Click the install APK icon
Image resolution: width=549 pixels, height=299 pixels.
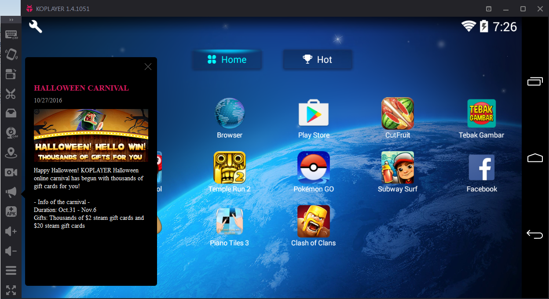[x=11, y=211]
